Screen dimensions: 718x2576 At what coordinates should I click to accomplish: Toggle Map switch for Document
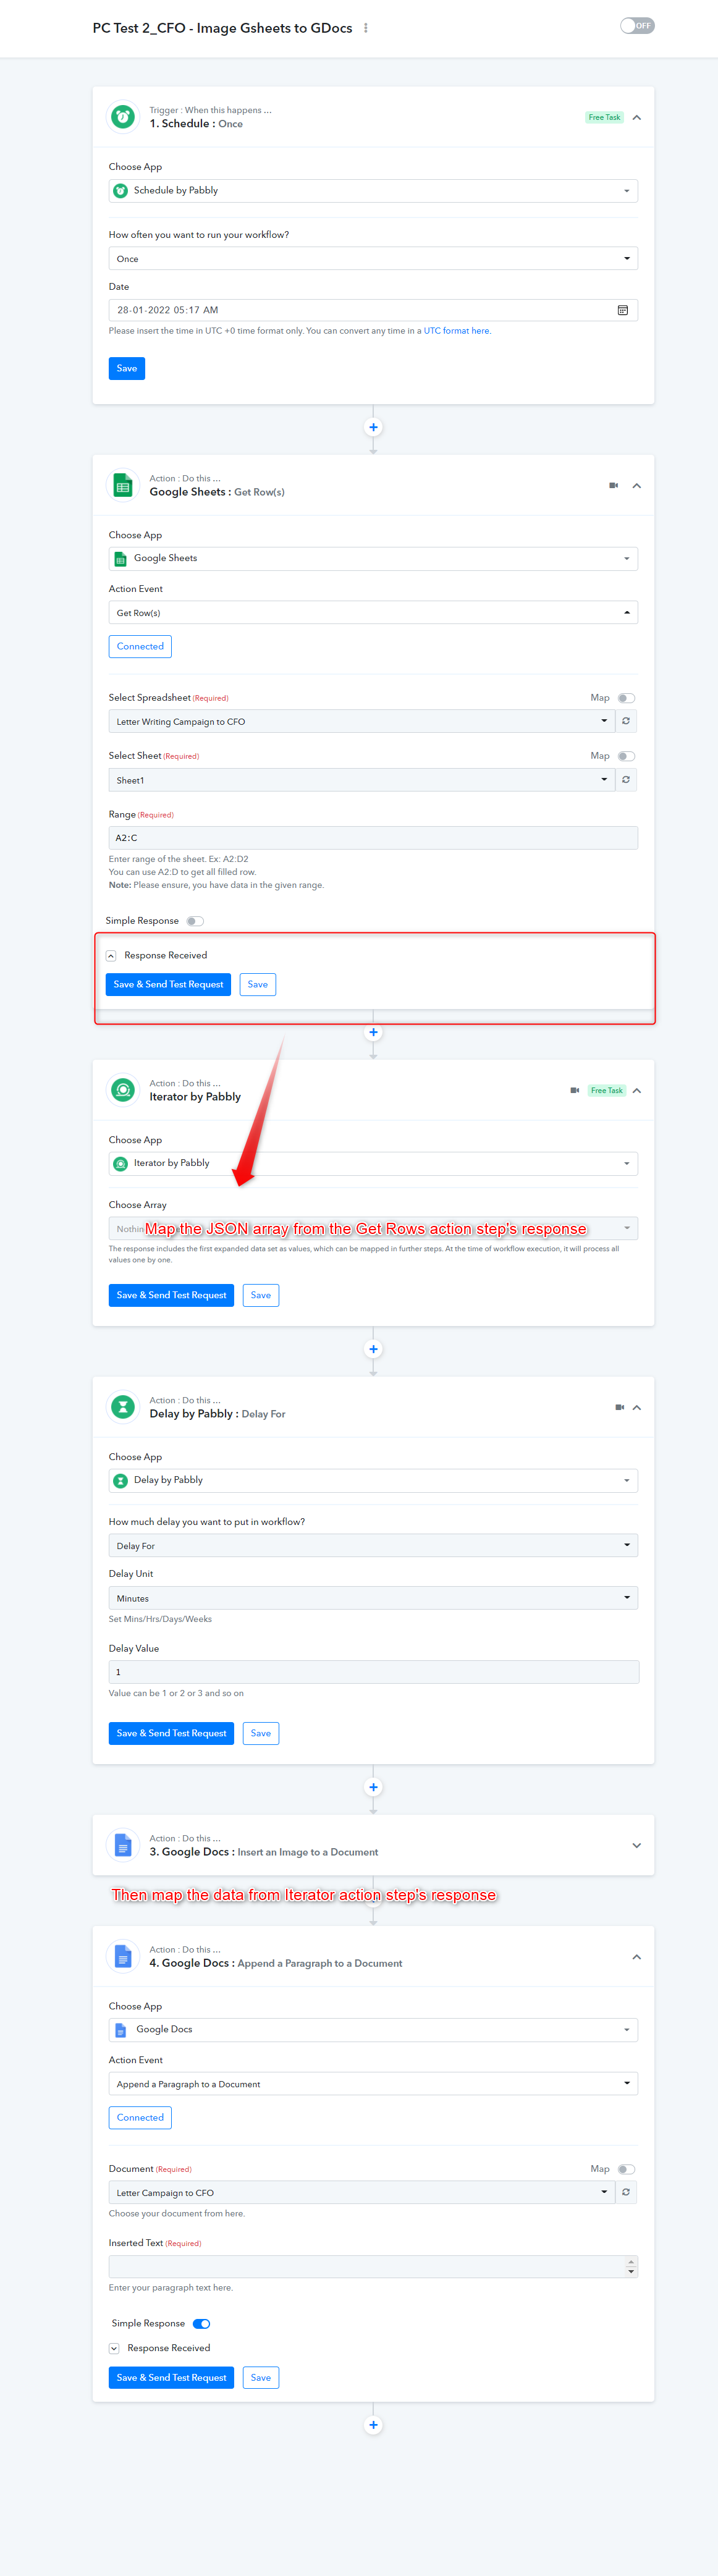tap(626, 2170)
